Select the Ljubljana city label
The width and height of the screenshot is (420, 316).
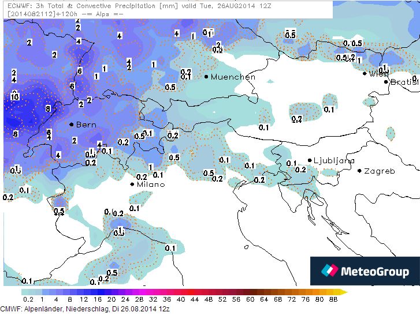click(x=334, y=161)
